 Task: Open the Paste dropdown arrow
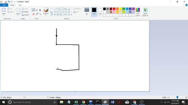coord(4,15)
